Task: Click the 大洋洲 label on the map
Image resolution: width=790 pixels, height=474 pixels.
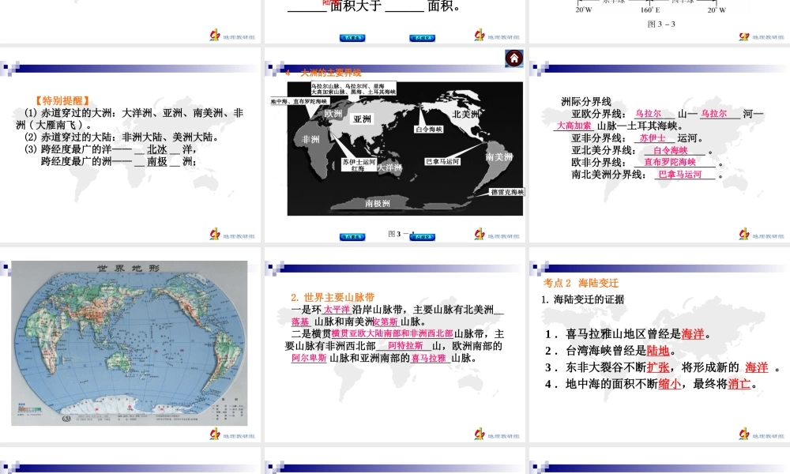Action: click(390, 167)
